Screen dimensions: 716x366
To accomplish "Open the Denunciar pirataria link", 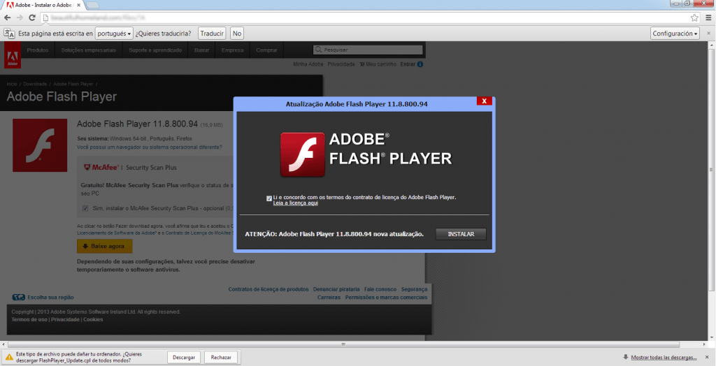I will coord(336,289).
